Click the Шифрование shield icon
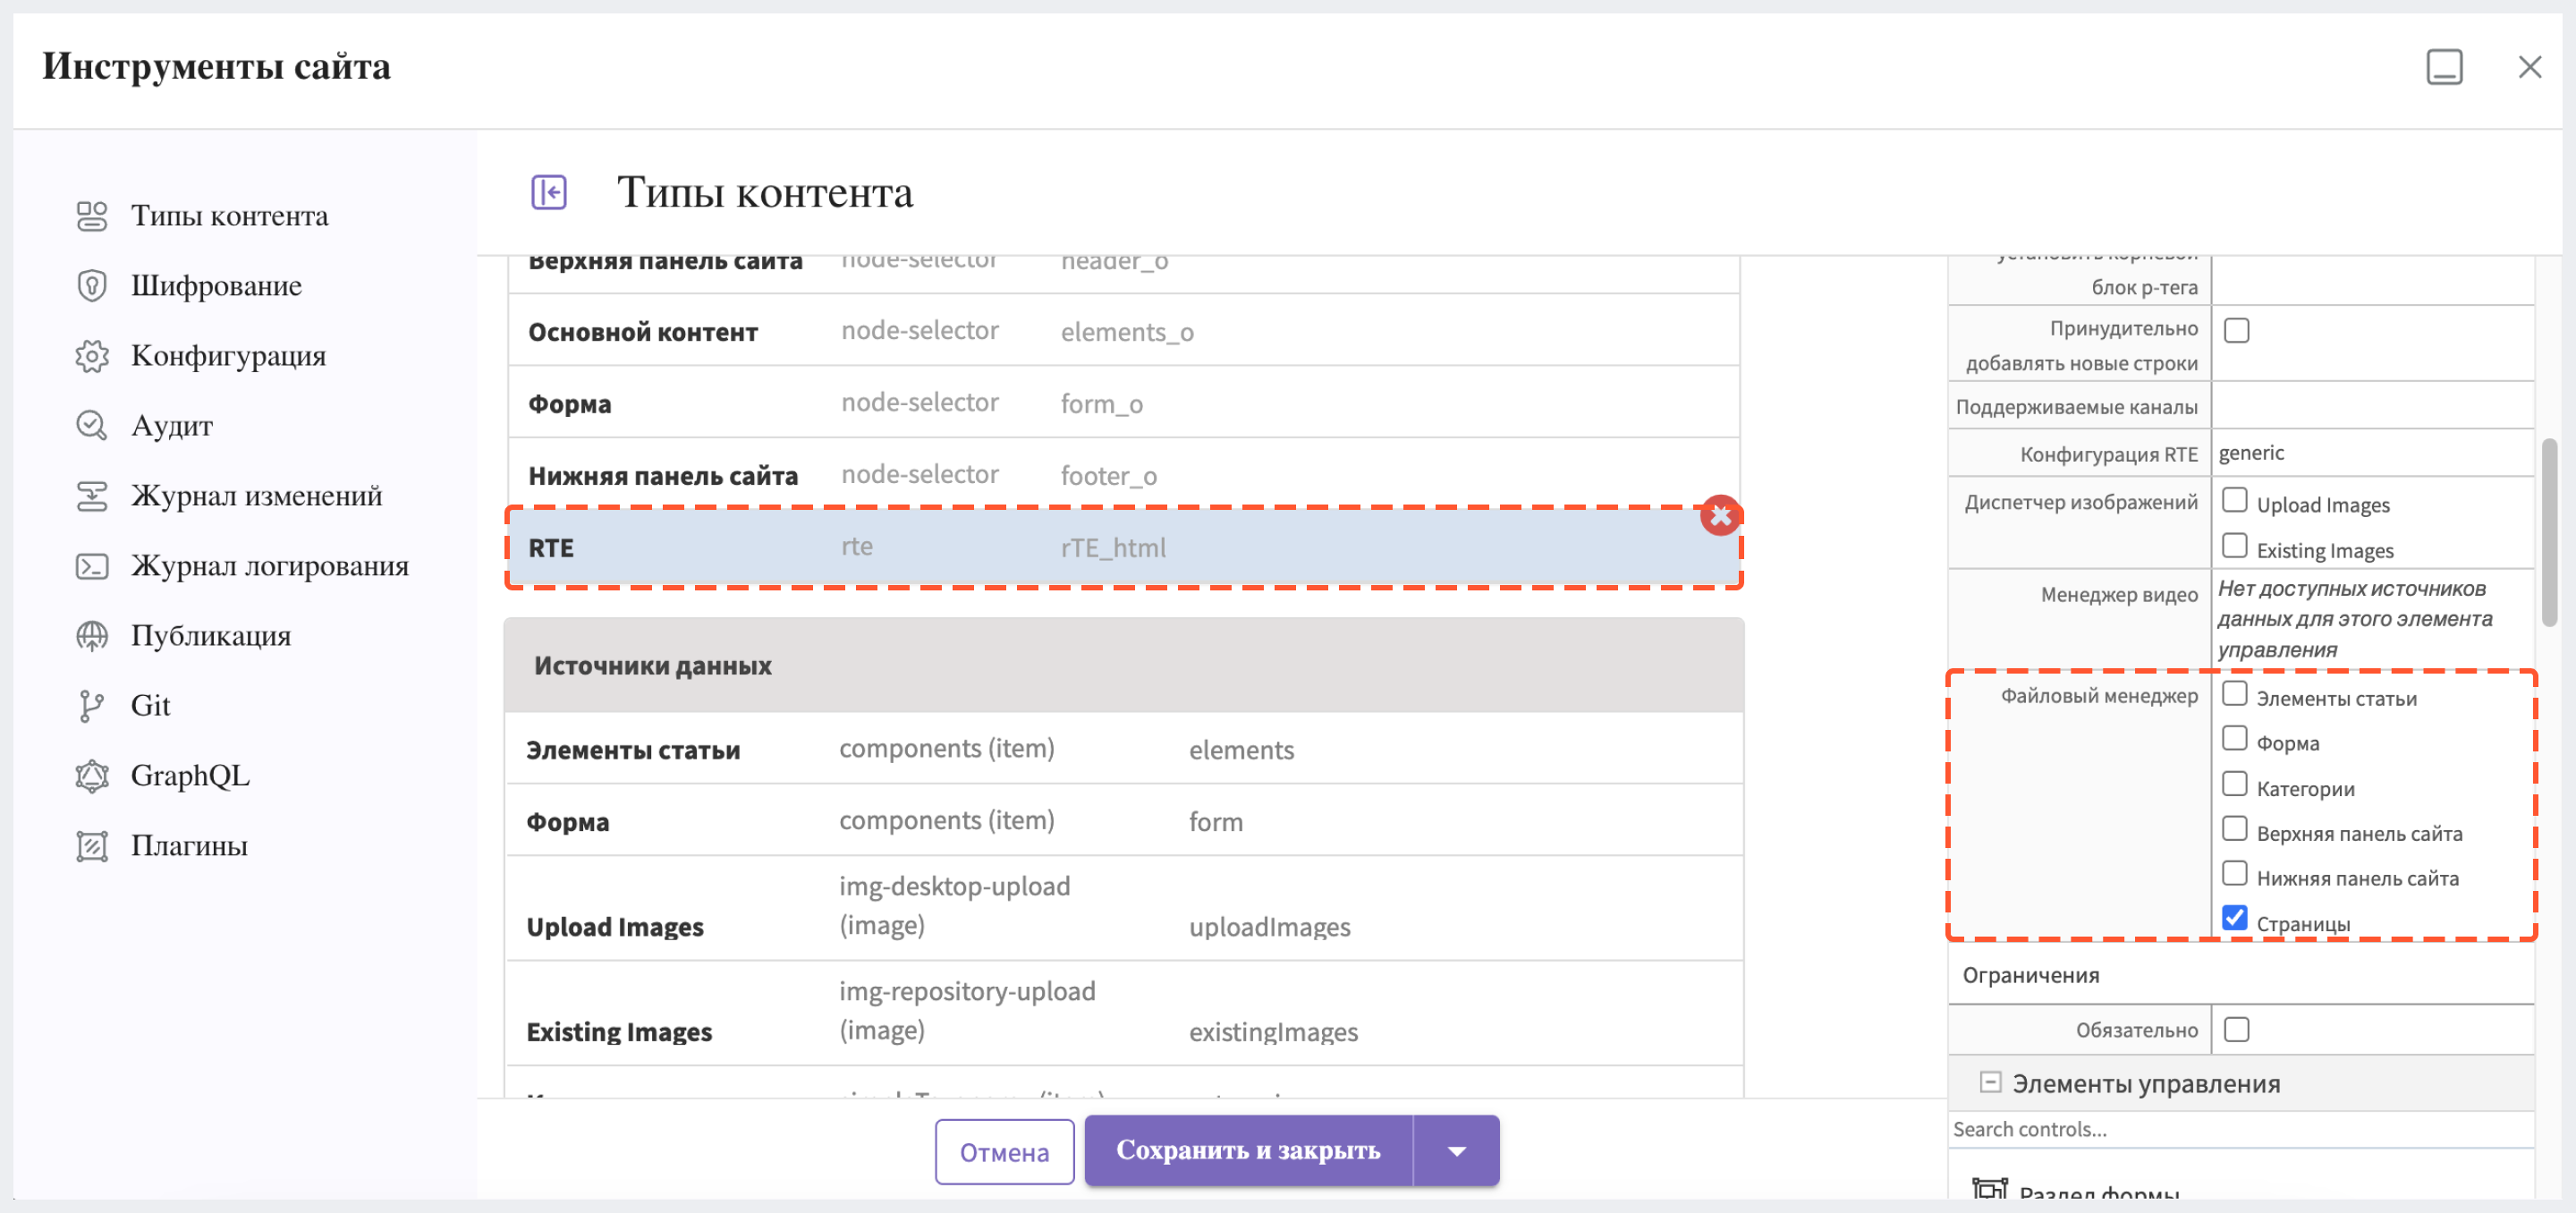This screenshot has height=1213, width=2576. tap(92, 286)
